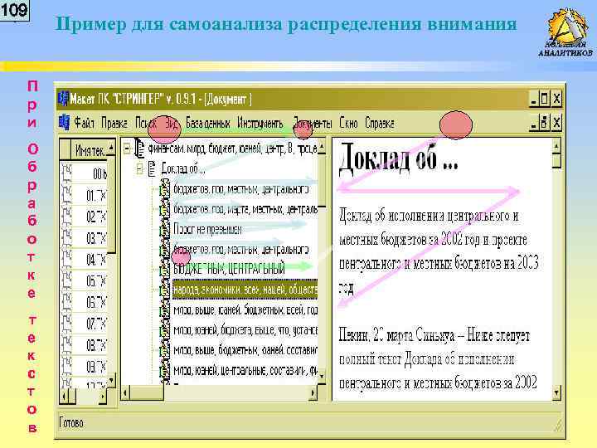The image size is (597, 448).
Task: Open the Справка menu
Action: 380,123
